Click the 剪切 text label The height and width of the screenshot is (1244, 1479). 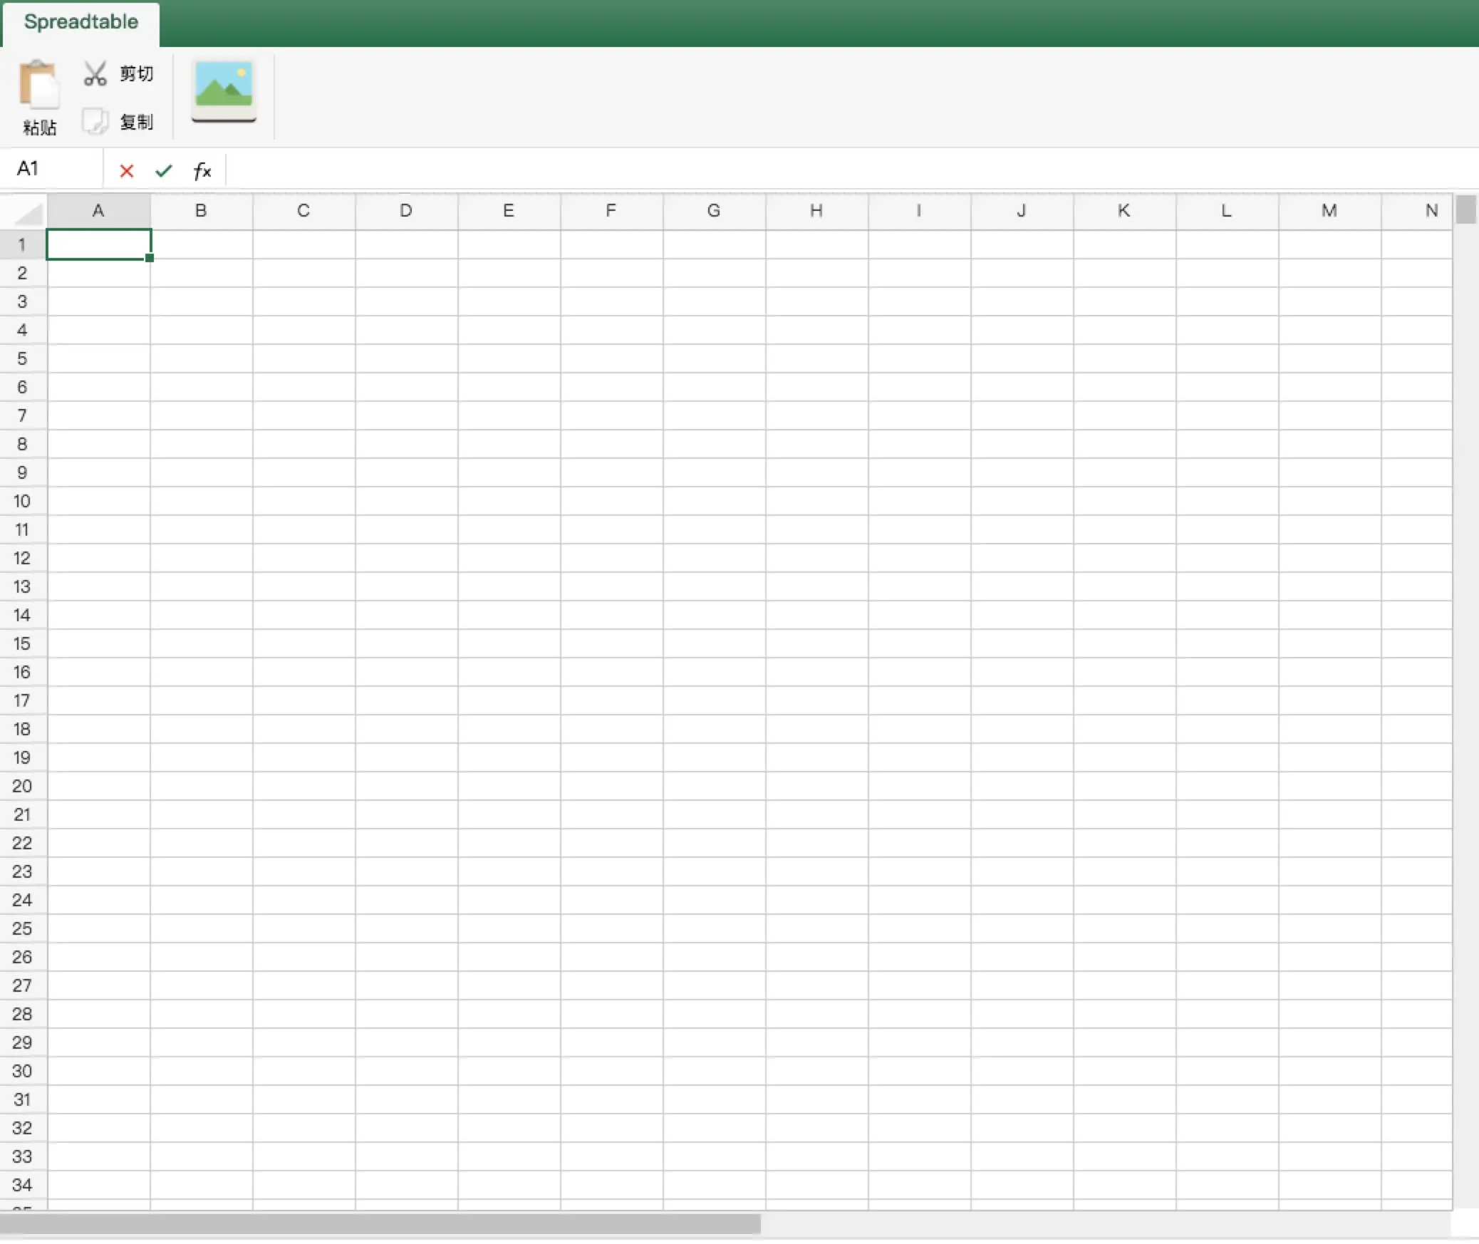point(136,73)
